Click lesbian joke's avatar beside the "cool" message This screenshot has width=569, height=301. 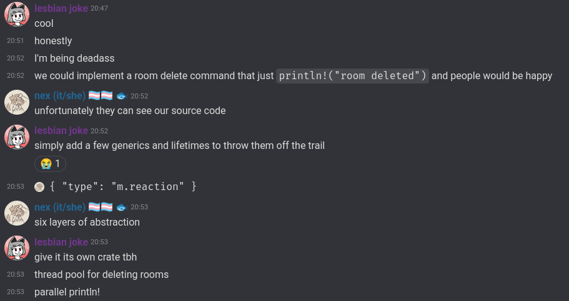click(x=17, y=14)
